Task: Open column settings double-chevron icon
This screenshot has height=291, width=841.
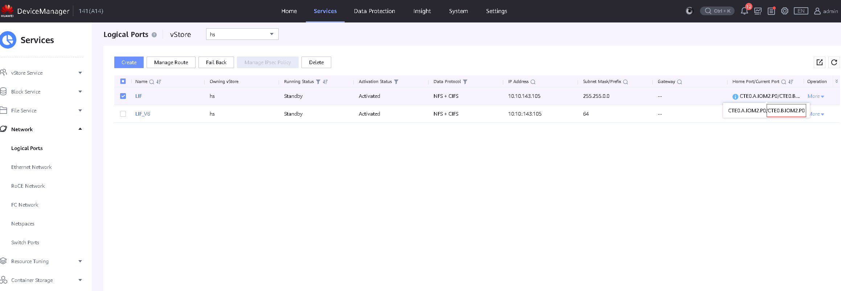Action: pos(837,81)
